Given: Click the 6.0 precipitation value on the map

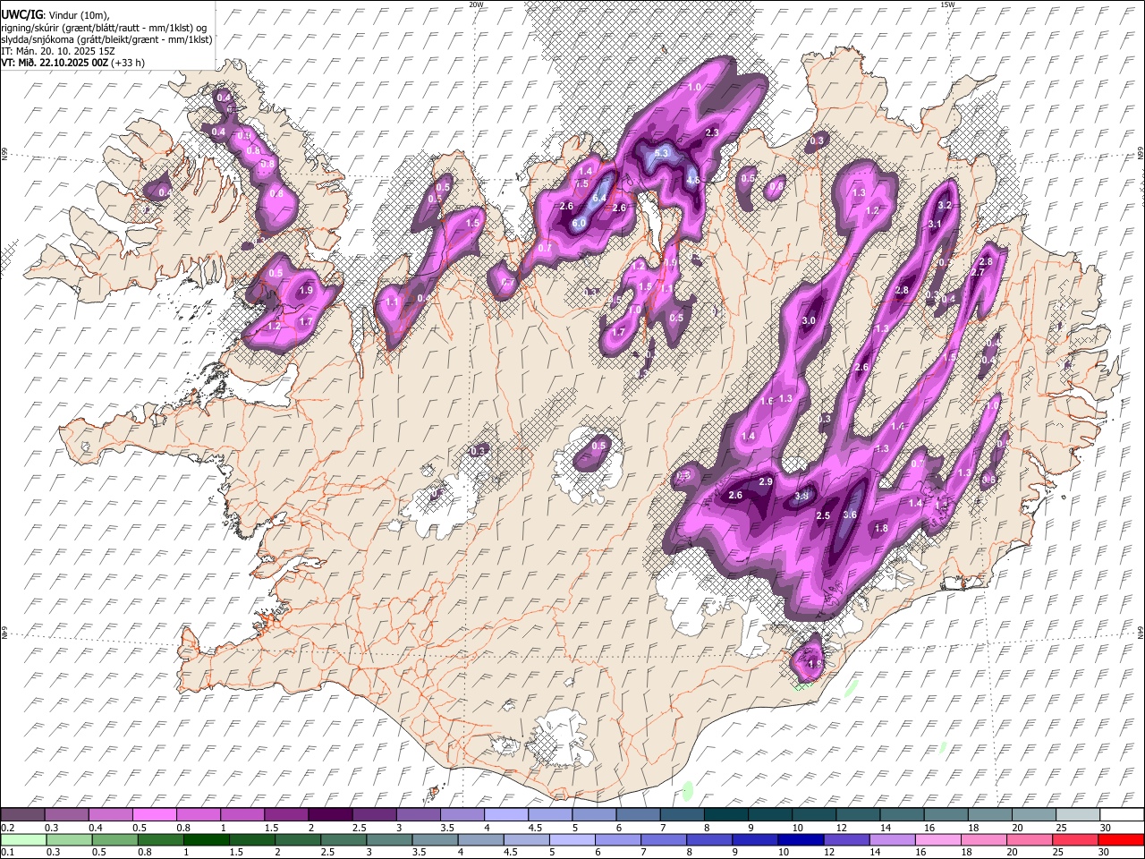Looking at the screenshot, I should pyautogui.click(x=579, y=224).
